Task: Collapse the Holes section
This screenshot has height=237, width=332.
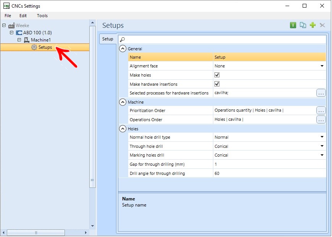Action: tap(122, 129)
